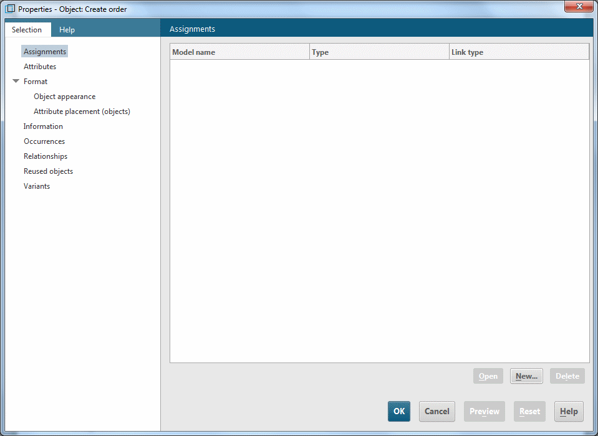
Task: Open the Variants page
Action: click(x=37, y=186)
